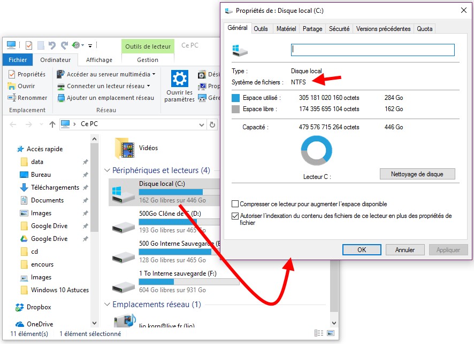474x344 pixels.
Task: Open the address bar history dropdown
Action: [202, 124]
